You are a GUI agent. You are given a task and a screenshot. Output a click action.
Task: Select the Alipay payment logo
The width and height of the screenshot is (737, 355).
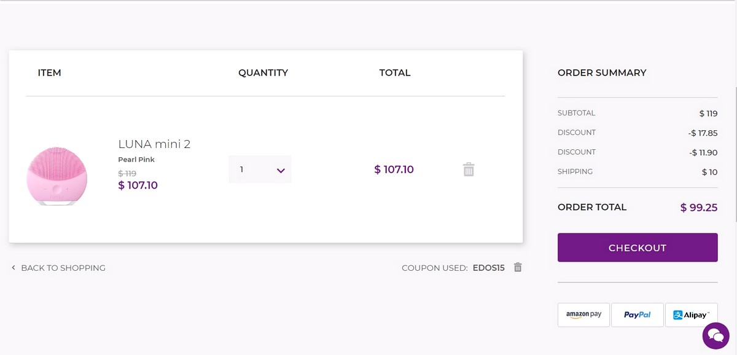(x=691, y=314)
